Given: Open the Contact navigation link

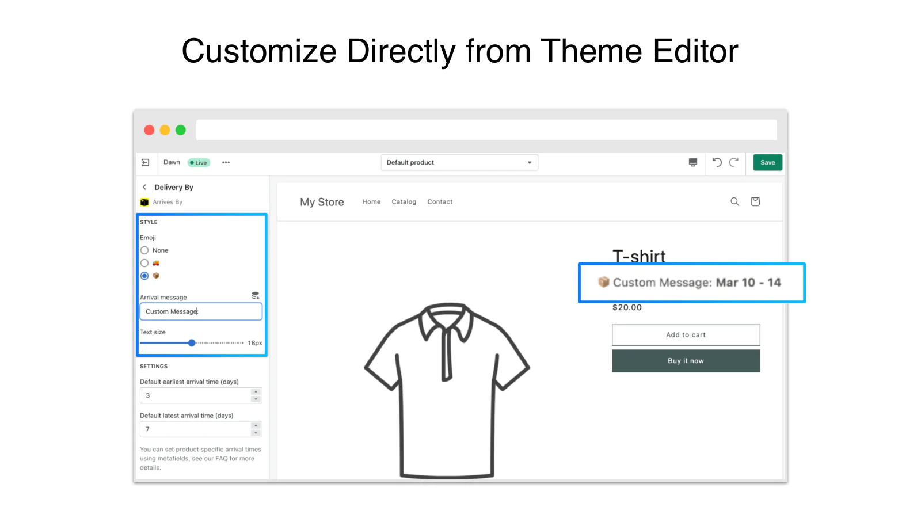Looking at the screenshot, I should click(440, 202).
